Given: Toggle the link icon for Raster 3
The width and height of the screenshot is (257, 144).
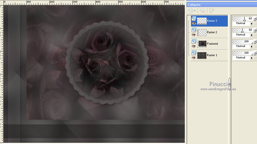Looking at the screenshot, I should coord(255,19).
